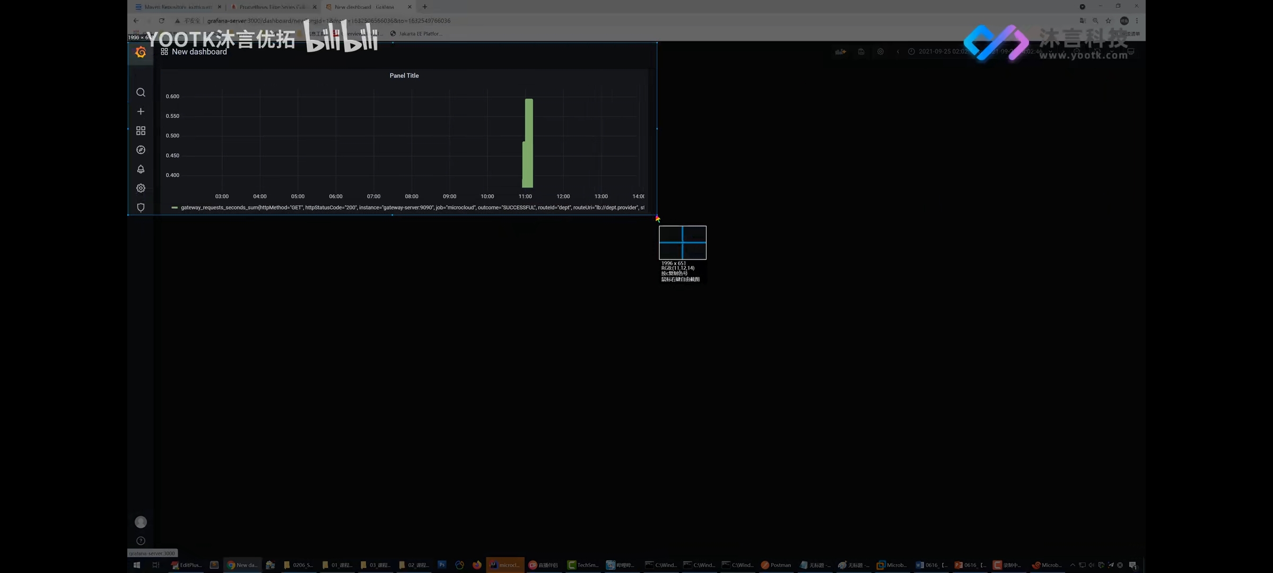Open TechSmith Camtasia taskbar button

click(x=583, y=565)
